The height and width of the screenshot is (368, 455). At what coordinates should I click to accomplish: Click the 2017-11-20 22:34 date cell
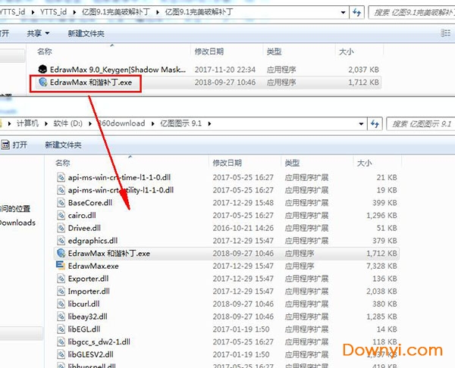point(225,70)
